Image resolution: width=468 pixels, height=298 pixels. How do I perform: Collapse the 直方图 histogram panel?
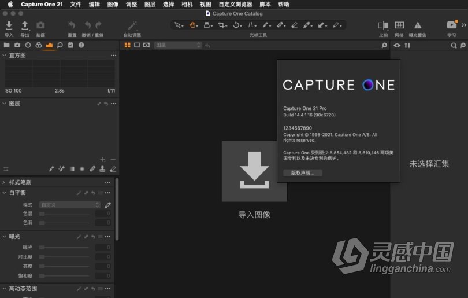(x=5, y=56)
